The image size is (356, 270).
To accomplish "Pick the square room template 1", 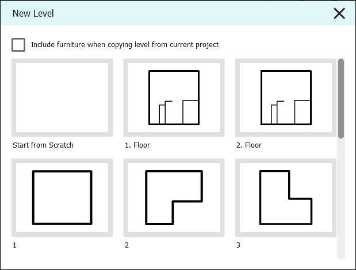I will pos(62,198).
